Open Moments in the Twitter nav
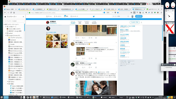 coord(58,16)
